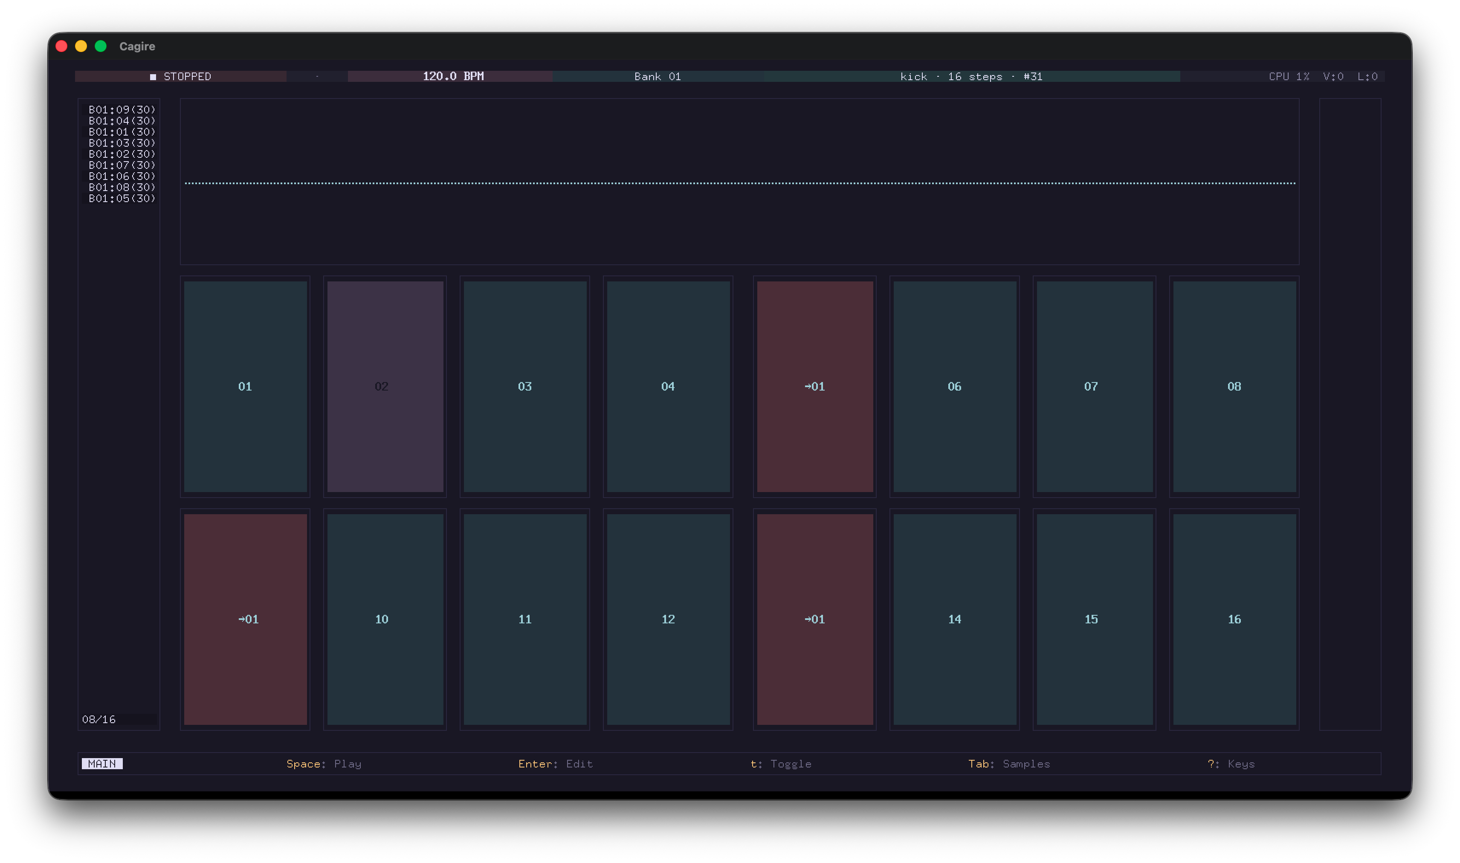Click the Enter: Edit hint
This screenshot has width=1460, height=863.
click(x=555, y=764)
